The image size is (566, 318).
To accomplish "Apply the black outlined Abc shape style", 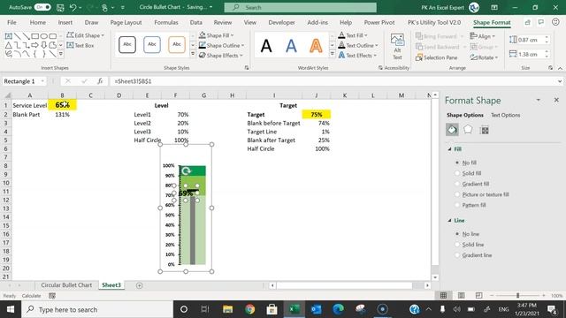I will [x=127, y=44].
